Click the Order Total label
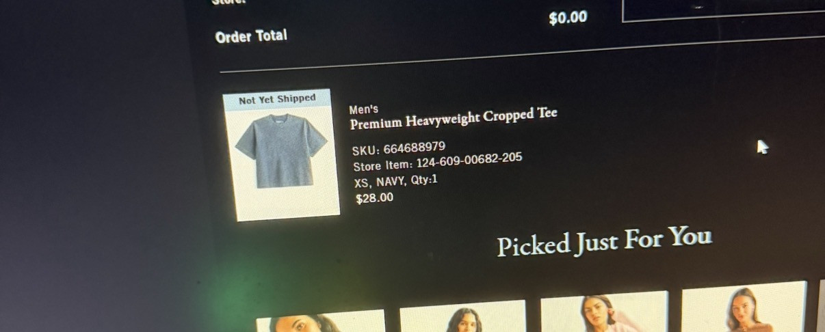 click(251, 36)
